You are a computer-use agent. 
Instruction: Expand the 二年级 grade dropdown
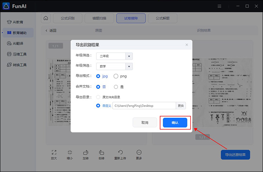(129, 56)
